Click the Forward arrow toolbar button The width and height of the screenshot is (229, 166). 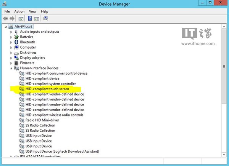[x=12, y=18]
